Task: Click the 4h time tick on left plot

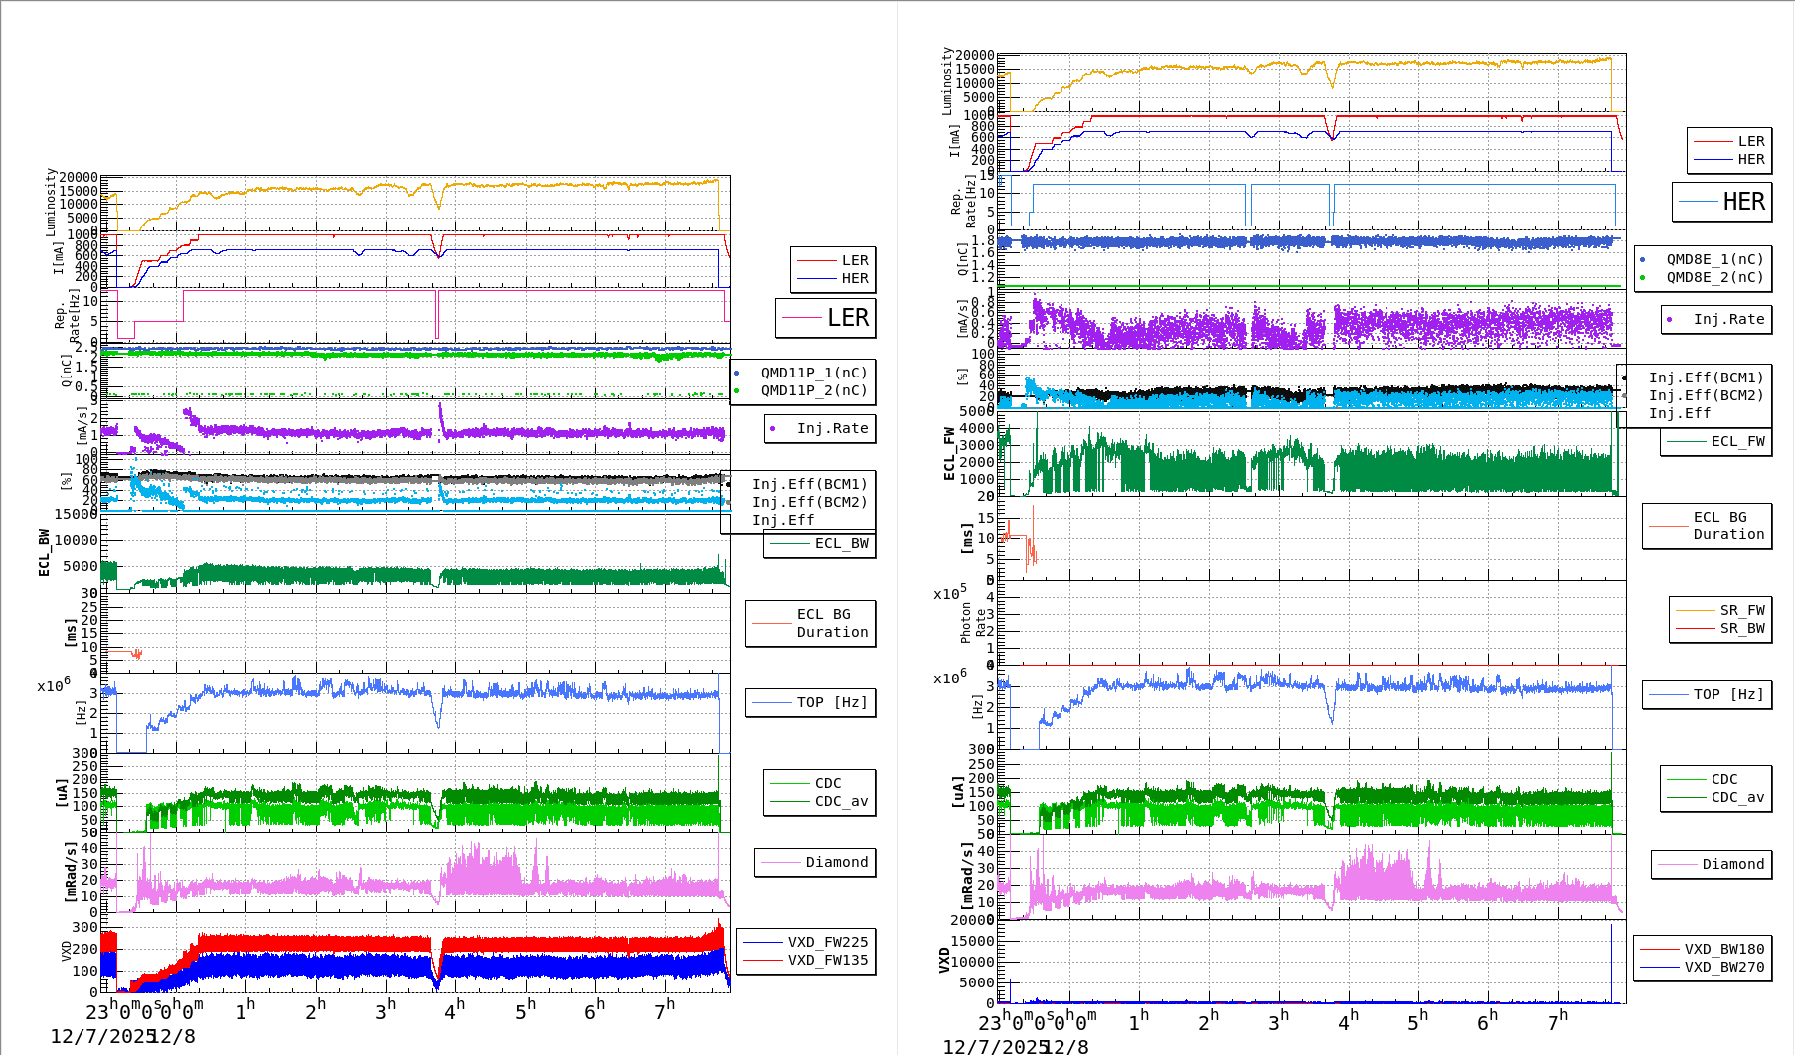Action: 453,1010
